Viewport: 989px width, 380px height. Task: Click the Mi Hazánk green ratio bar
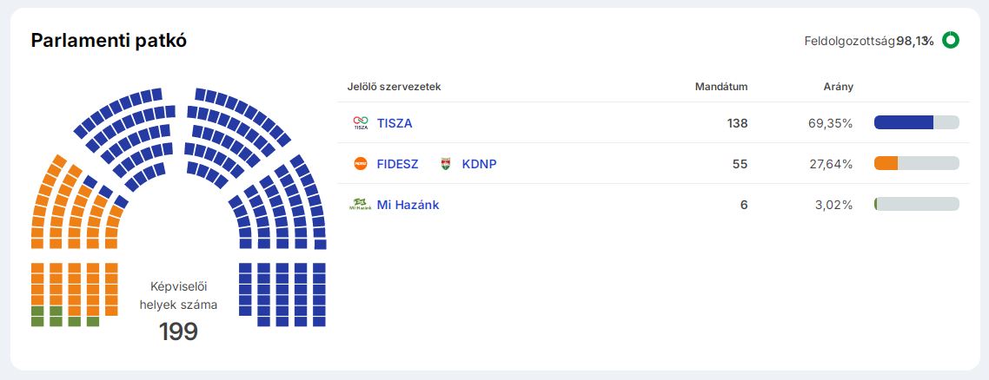876,204
